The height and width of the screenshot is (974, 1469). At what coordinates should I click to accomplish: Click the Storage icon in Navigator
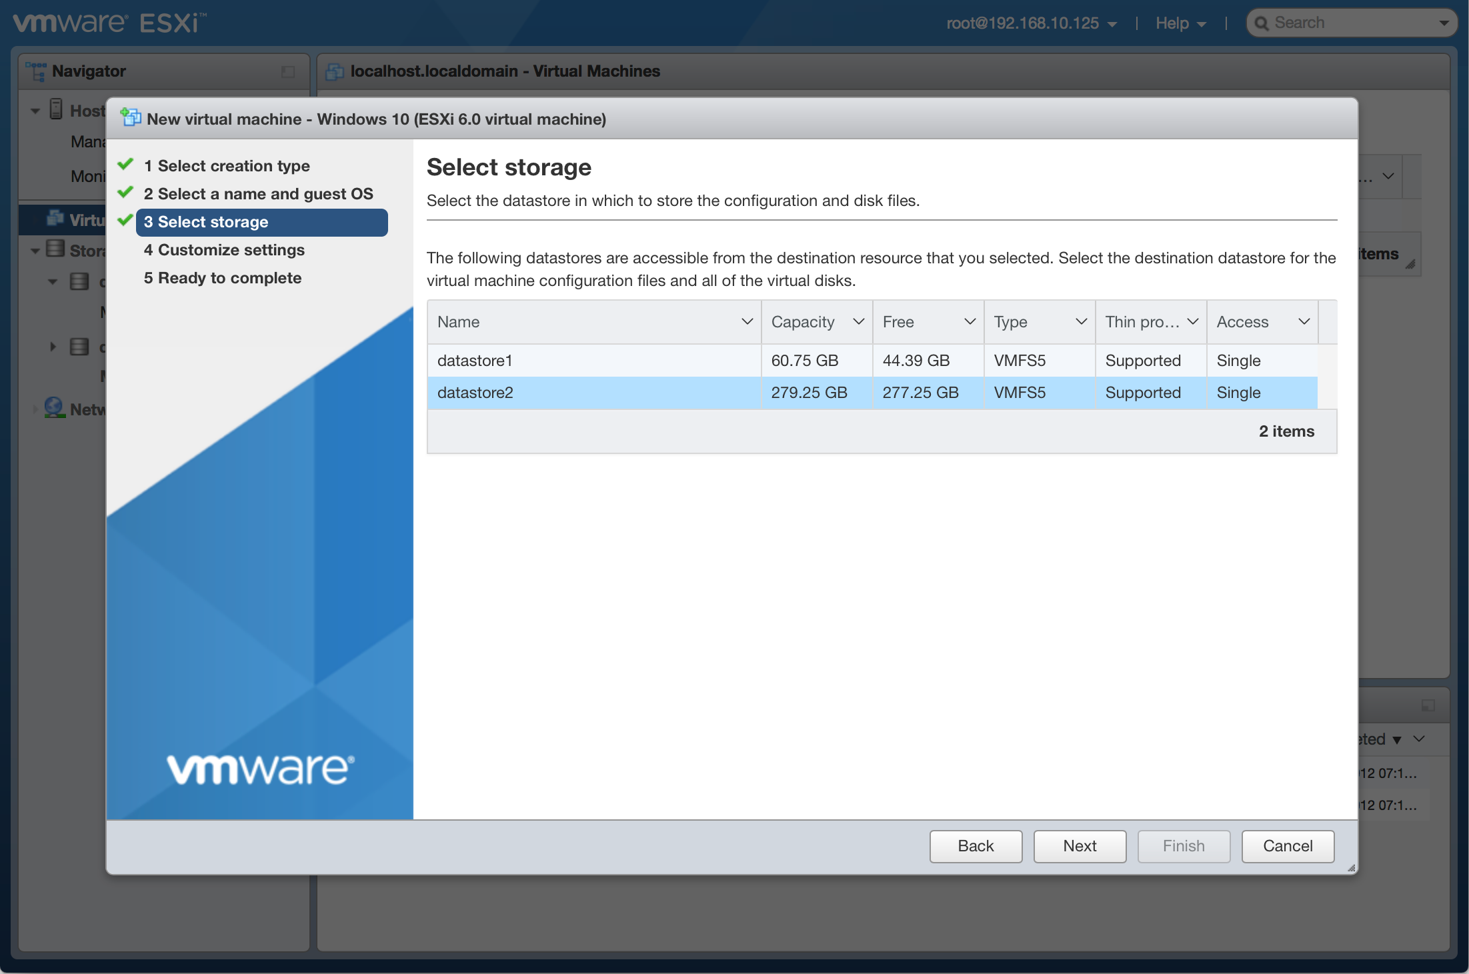55,249
